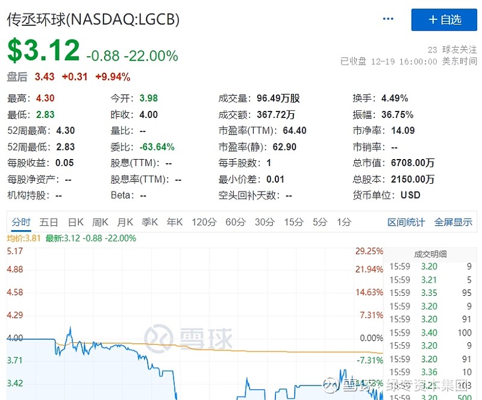Select the 15分 interval tab

(x=294, y=222)
